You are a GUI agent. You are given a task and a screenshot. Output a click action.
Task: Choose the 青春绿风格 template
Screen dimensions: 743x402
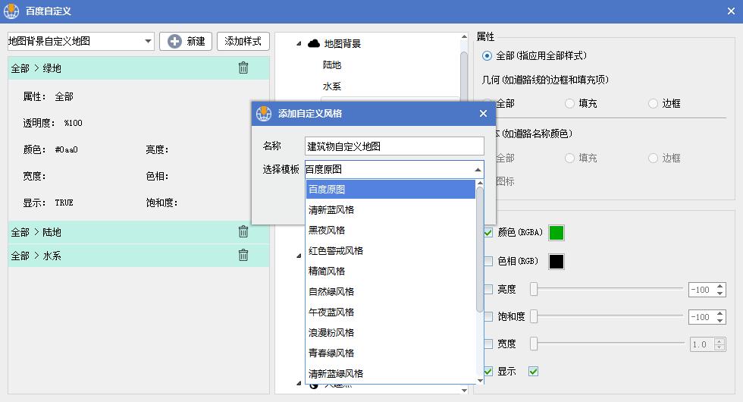390,353
